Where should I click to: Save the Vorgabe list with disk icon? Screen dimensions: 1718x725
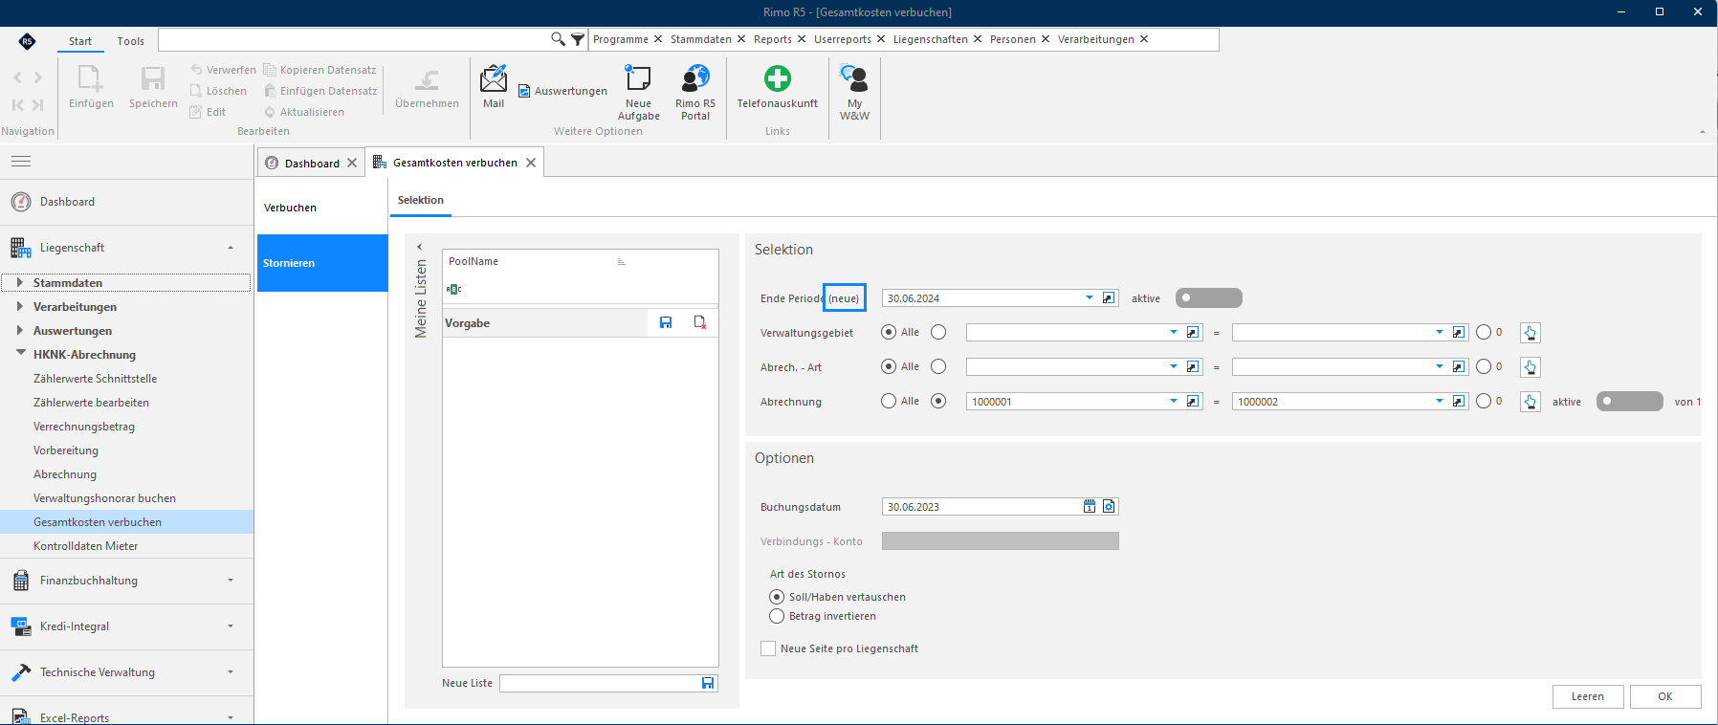[666, 323]
